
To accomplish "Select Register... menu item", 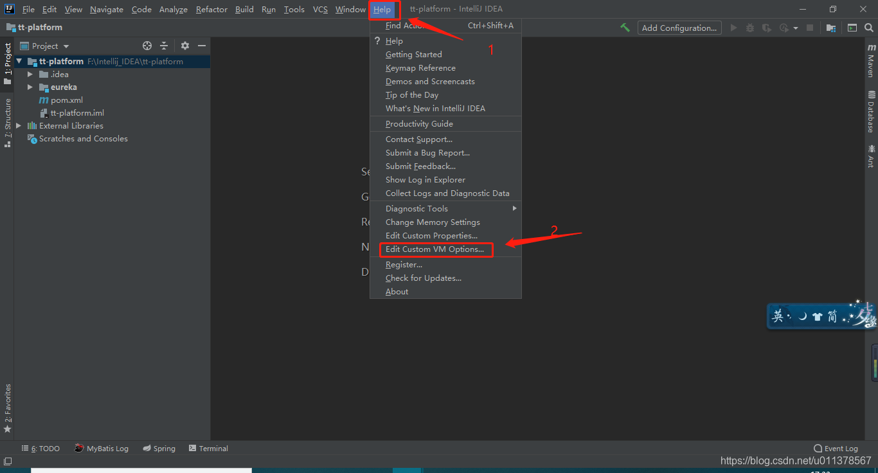I will pos(445,264).
